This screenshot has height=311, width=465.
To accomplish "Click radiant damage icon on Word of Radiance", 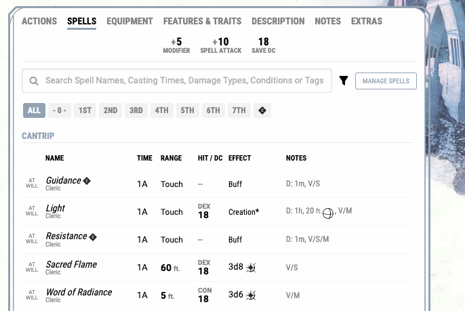I will (251, 295).
